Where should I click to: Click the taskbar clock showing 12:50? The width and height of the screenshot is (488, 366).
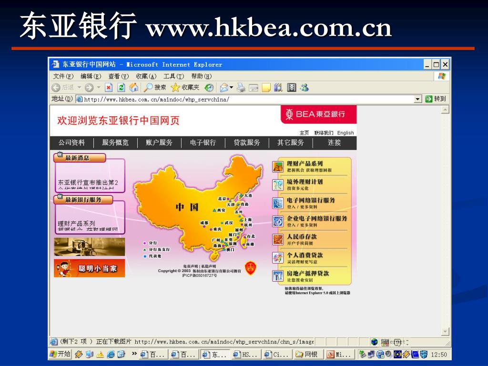[439, 355]
